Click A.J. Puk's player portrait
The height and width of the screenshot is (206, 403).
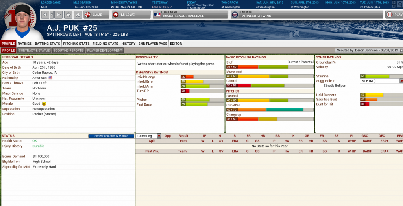pos(20,20)
